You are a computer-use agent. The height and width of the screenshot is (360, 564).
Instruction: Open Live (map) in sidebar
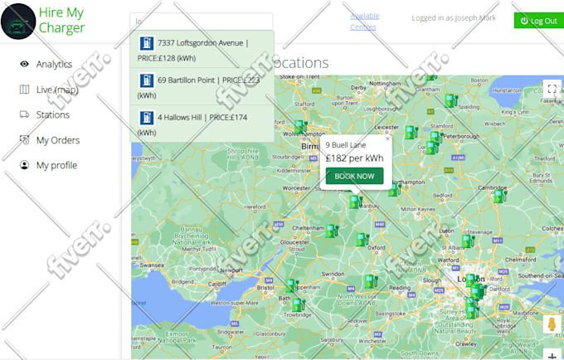tap(57, 90)
